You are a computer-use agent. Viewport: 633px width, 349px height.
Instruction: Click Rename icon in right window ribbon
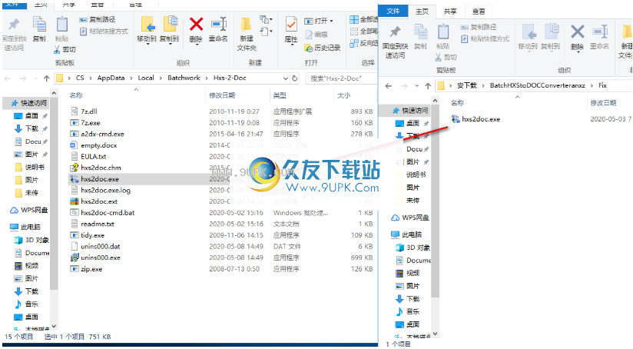[600, 32]
